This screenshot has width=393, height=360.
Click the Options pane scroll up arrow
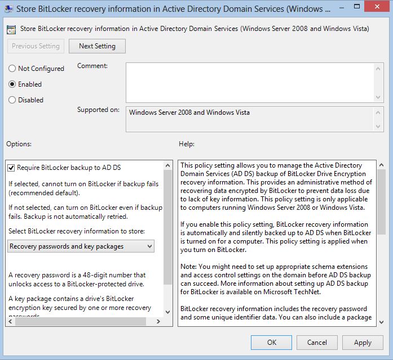click(x=168, y=165)
